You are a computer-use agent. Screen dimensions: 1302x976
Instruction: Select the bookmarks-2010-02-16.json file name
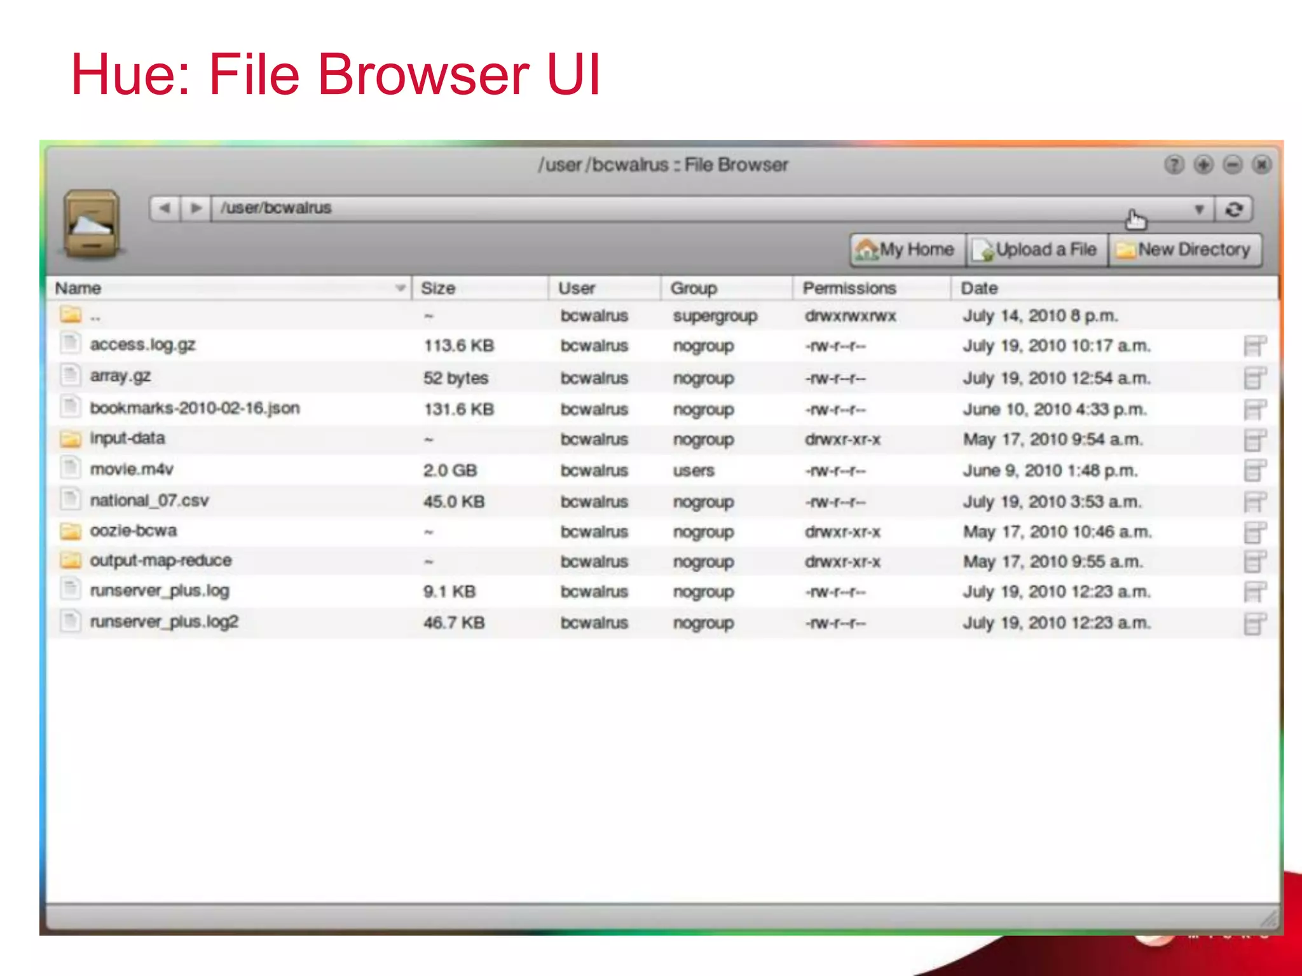pos(195,408)
